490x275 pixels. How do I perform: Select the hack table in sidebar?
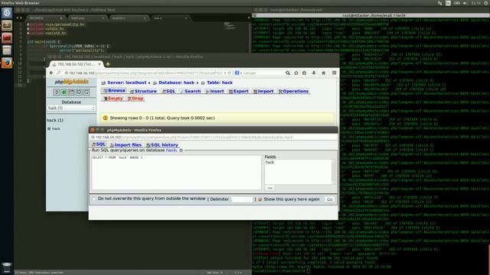tap(56, 128)
